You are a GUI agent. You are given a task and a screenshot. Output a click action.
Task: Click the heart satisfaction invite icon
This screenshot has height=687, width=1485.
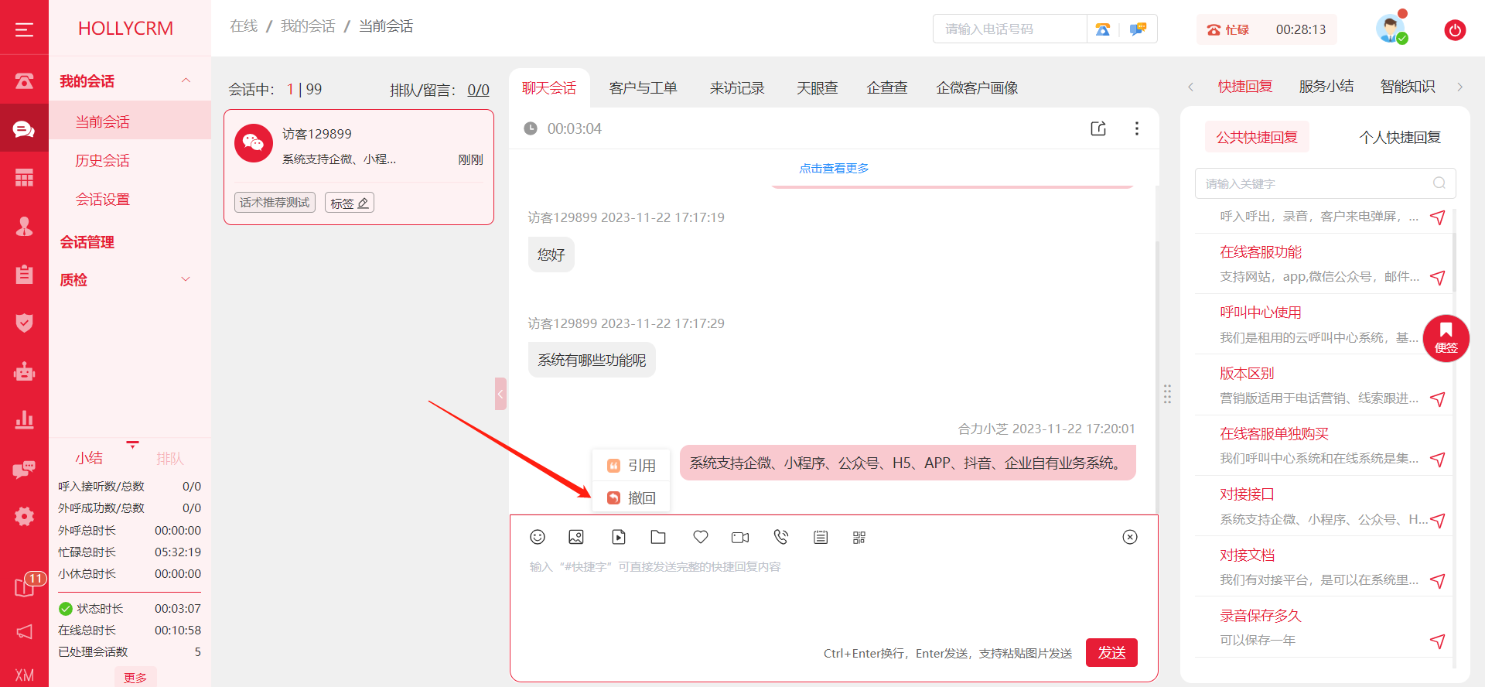(x=701, y=537)
